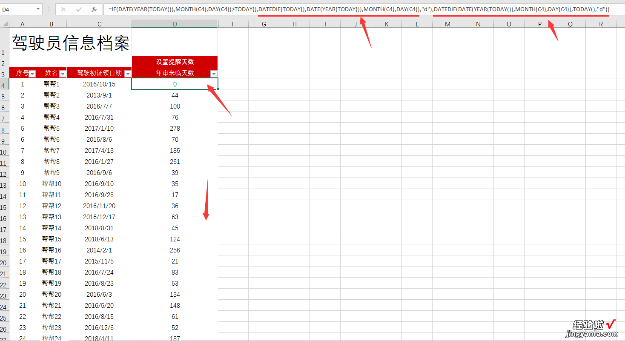Click the date cell 2016/7/24
This screenshot has width=625, height=341.
point(99,272)
